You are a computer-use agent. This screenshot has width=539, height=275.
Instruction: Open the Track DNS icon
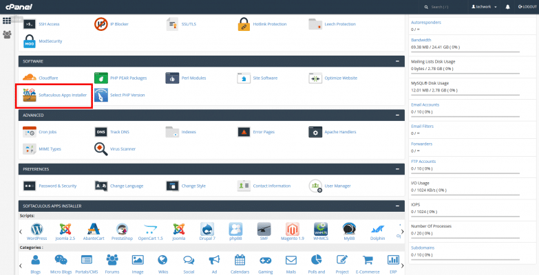click(101, 131)
